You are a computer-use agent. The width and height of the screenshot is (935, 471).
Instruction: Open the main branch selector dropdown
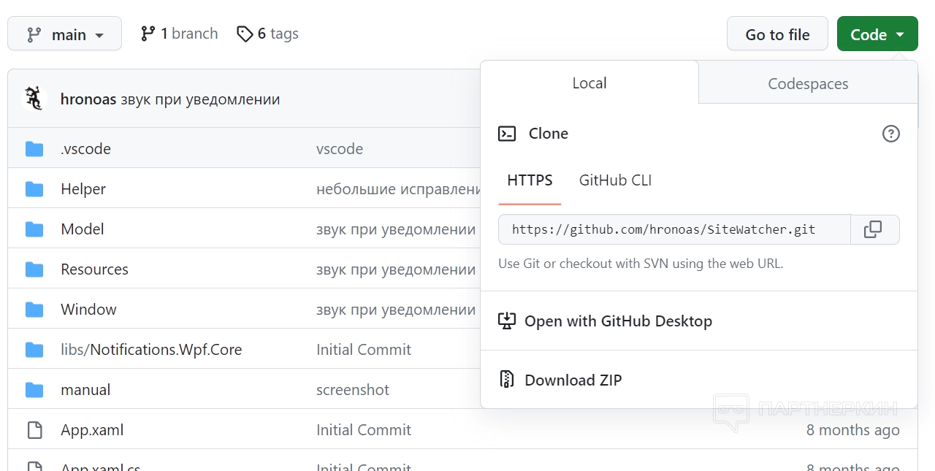coord(64,34)
